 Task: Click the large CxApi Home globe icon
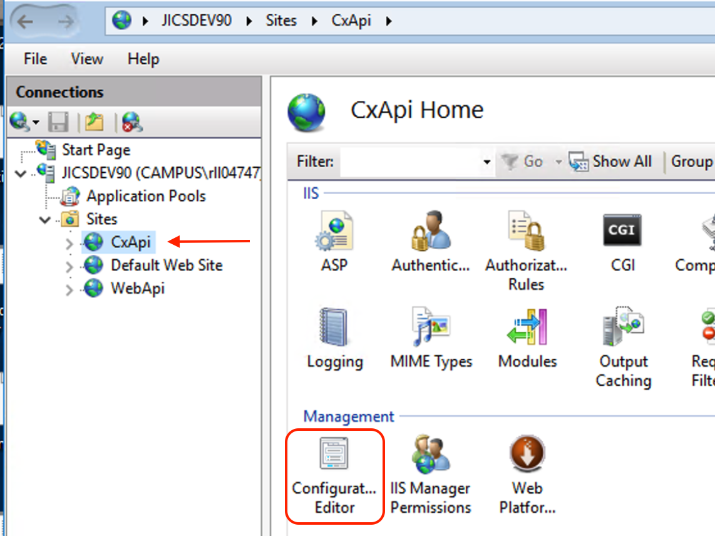(x=306, y=112)
